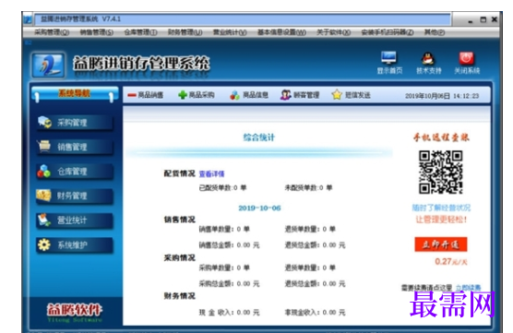The image size is (513, 333).
Task: Click the date 2019-10-06 above 销售情况
Action: (x=259, y=208)
